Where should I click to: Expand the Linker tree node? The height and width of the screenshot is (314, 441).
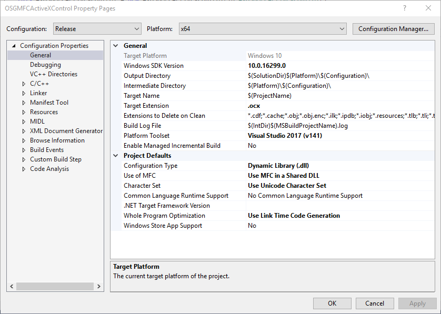(x=23, y=93)
